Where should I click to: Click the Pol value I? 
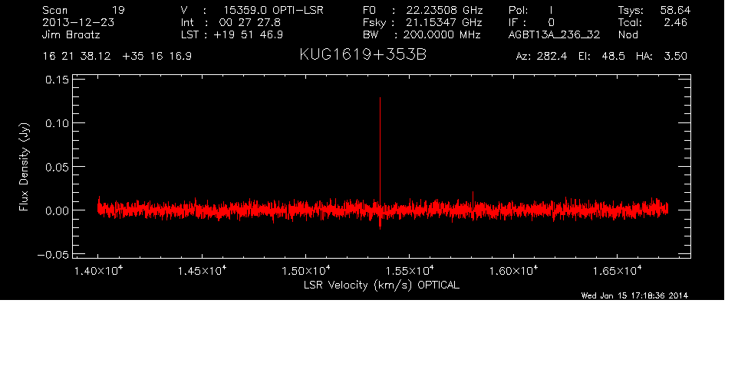tap(551, 10)
